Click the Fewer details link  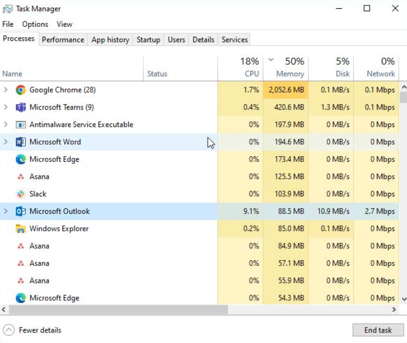pyautogui.click(x=40, y=330)
